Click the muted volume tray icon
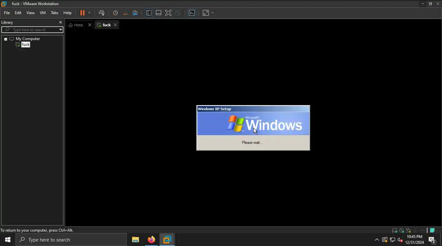442x246 pixels. click(400, 240)
